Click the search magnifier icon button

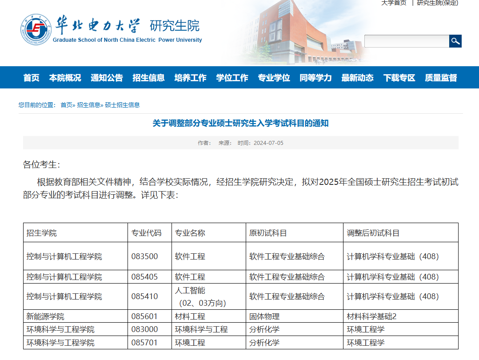tap(455, 41)
